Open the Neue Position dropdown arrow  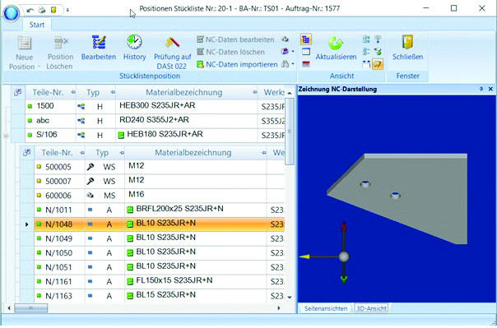39,67
